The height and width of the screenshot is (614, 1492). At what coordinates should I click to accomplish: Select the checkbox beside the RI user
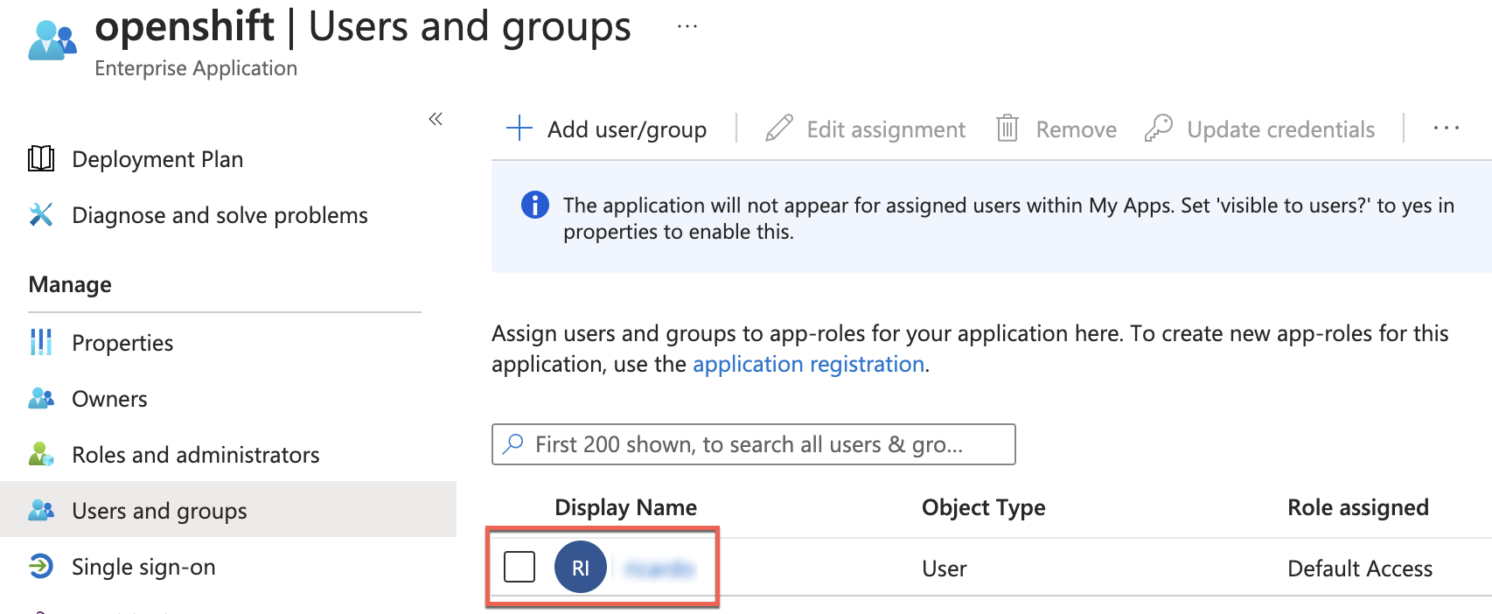519,567
